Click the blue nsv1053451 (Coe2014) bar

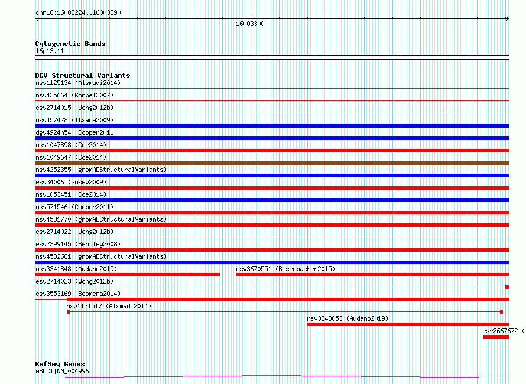click(x=272, y=200)
